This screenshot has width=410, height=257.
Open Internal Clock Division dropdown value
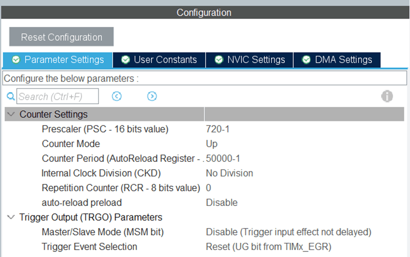pos(229,173)
